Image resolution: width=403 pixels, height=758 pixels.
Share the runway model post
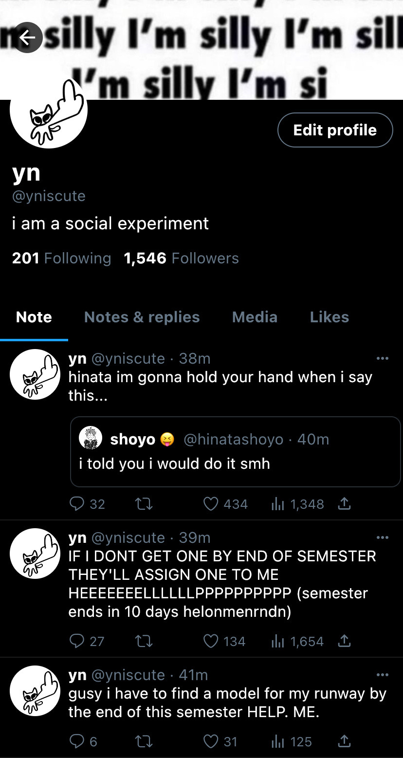344,741
